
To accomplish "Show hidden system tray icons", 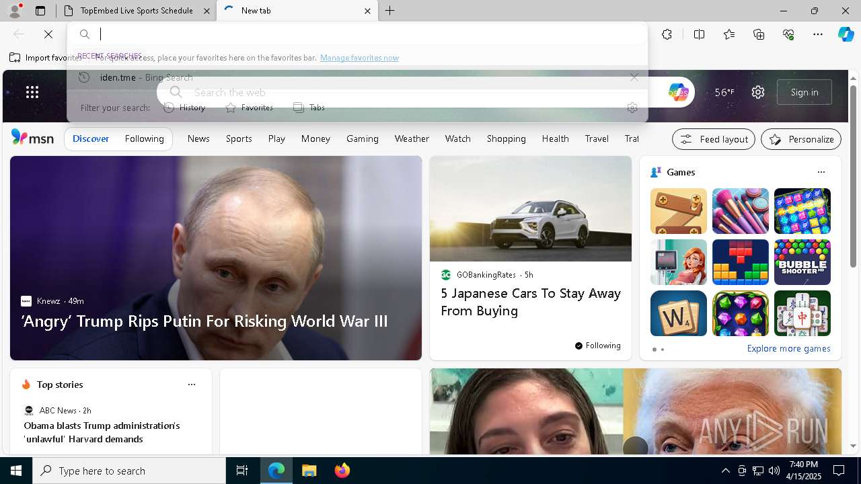I will (725, 471).
